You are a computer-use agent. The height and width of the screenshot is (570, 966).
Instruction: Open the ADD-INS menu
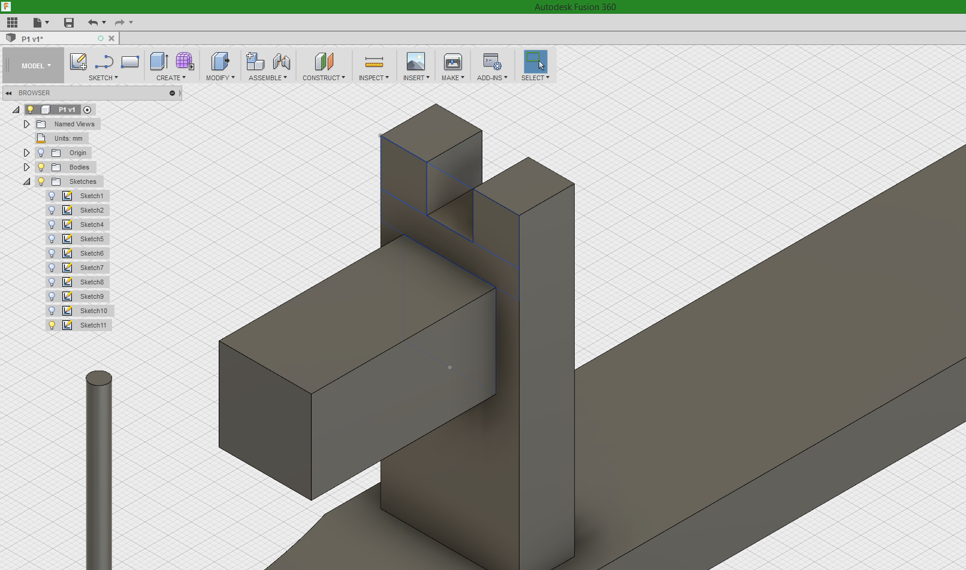pos(493,78)
